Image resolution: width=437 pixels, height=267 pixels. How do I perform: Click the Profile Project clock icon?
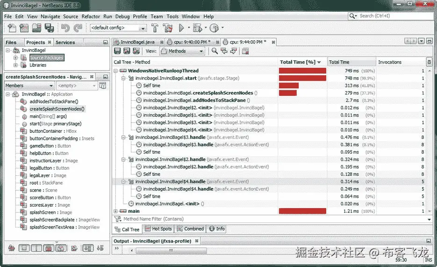[214, 28]
